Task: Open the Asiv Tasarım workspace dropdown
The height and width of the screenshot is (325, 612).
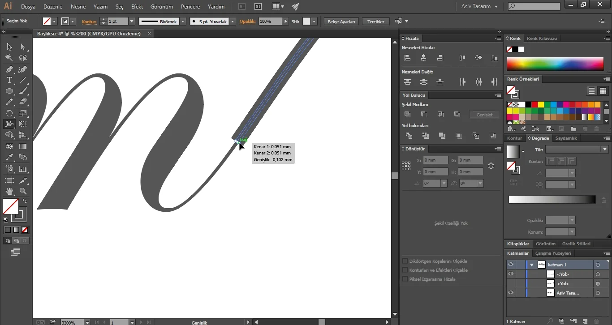Action: coord(479,7)
